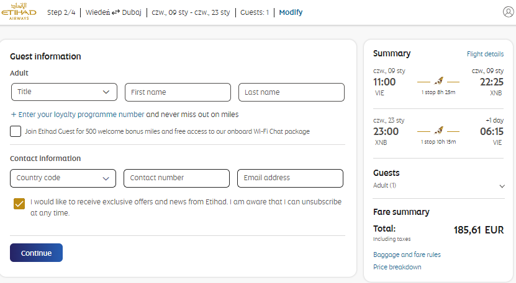Click the Email address field
The height and width of the screenshot is (283, 516).
click(290, 178)
